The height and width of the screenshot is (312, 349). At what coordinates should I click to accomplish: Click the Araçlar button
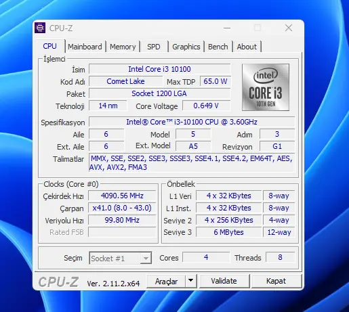click(x=166, y=281)
